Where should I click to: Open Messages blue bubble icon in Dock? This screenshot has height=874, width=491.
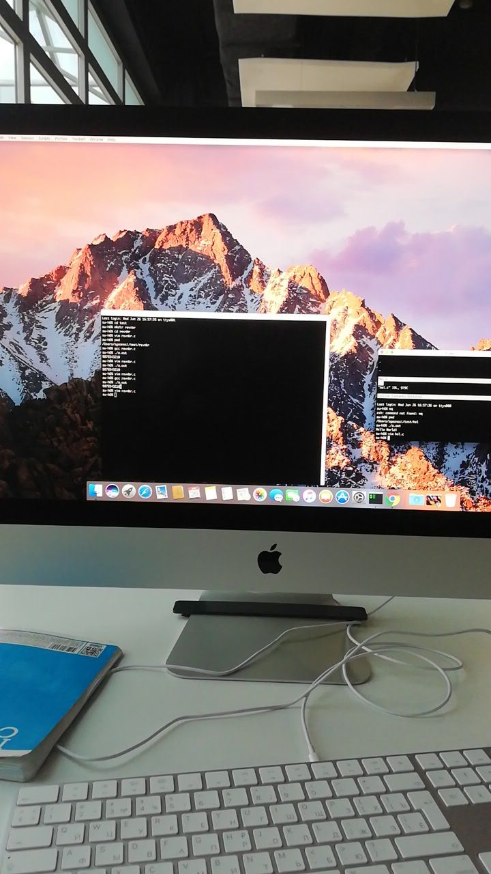[x=276, y=495]
